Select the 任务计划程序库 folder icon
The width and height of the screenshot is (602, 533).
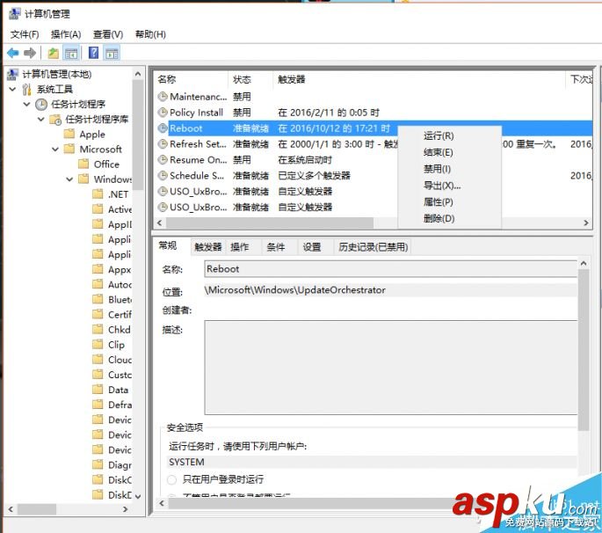(55, 120)
